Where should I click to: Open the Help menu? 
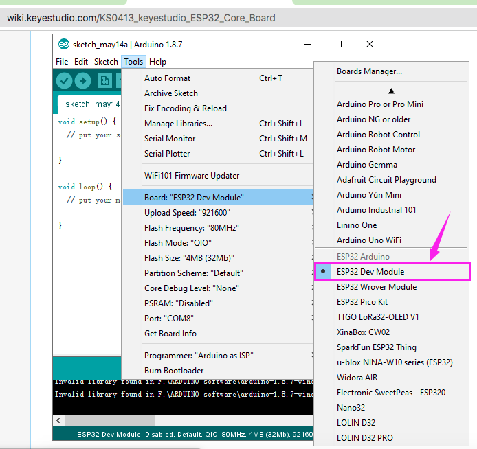pyautogui.click(x=157, y=62)
